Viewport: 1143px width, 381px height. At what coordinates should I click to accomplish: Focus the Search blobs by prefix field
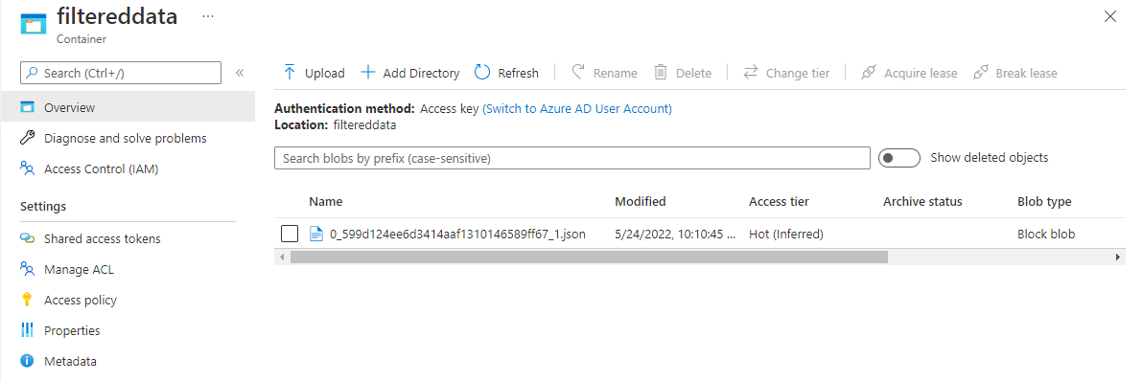pos(572,158)
